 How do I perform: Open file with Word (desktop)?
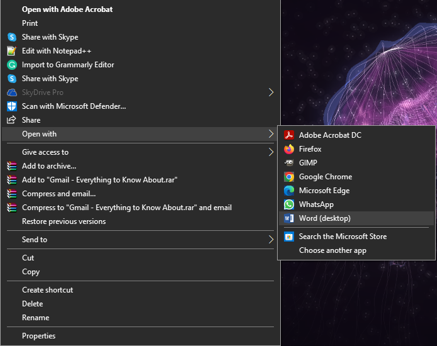[x=356, y=218]
